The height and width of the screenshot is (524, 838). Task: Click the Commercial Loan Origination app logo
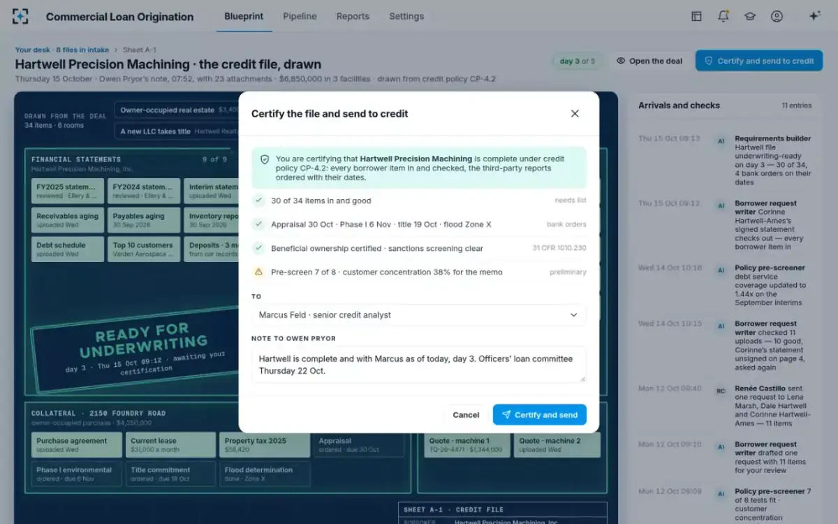tap(21, 16)
